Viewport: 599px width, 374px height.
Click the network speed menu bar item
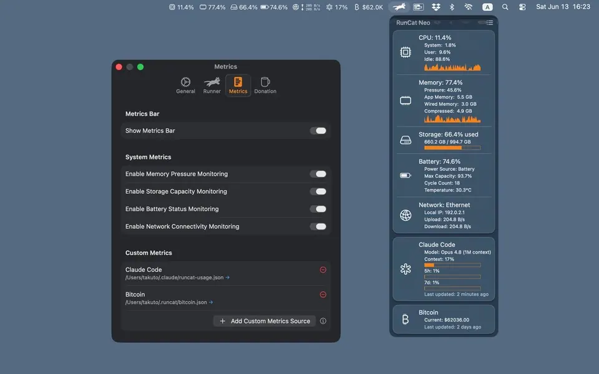tap(306, 7)
